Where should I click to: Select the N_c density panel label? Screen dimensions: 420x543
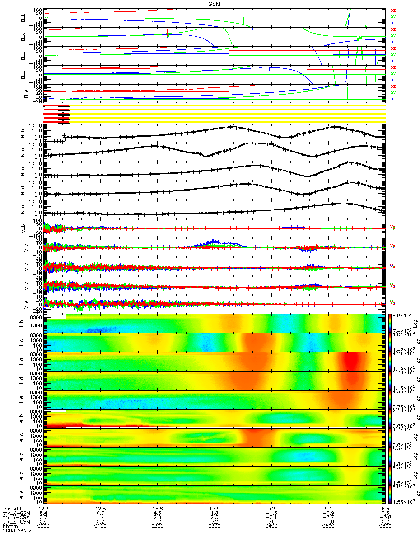(x=23, y=152)
